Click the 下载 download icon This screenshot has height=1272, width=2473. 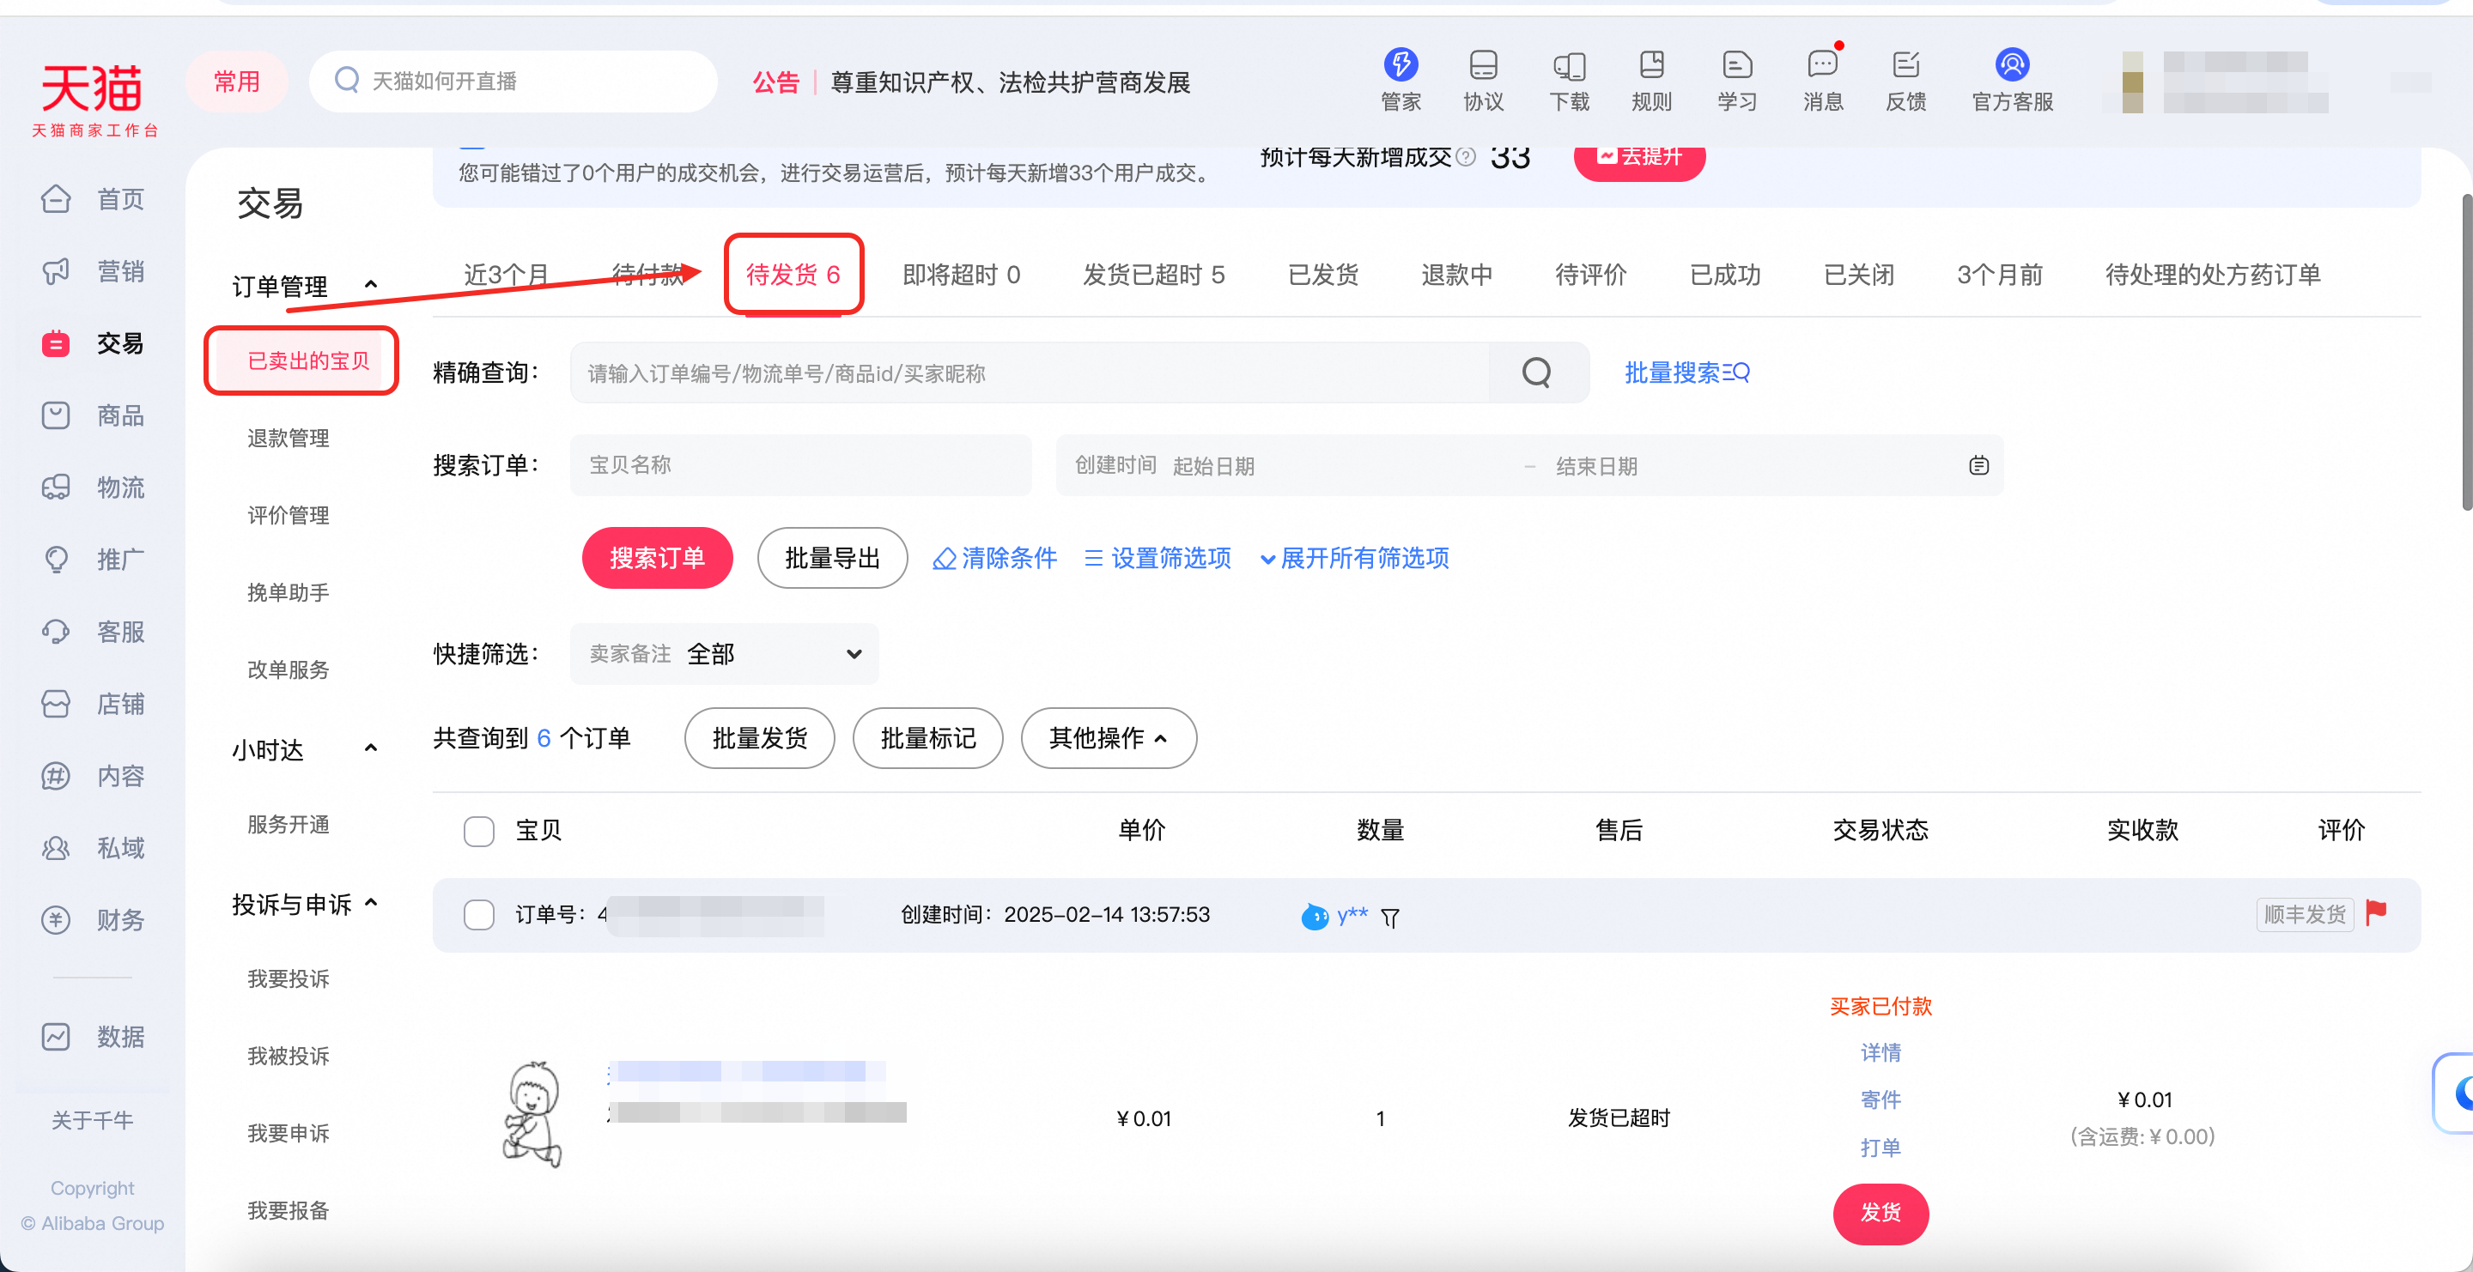(x=1569, y=81)
